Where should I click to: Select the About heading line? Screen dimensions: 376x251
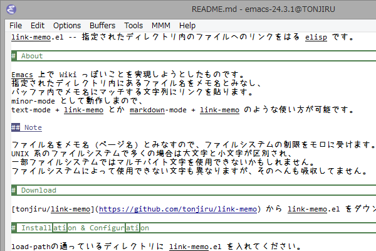pyautogui.click(x=194, y=56)
